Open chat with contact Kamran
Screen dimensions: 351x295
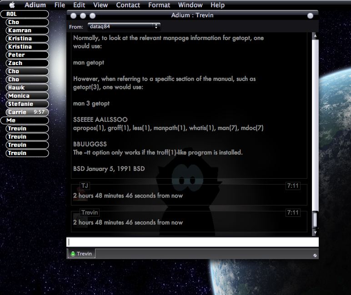click(27, 30)
